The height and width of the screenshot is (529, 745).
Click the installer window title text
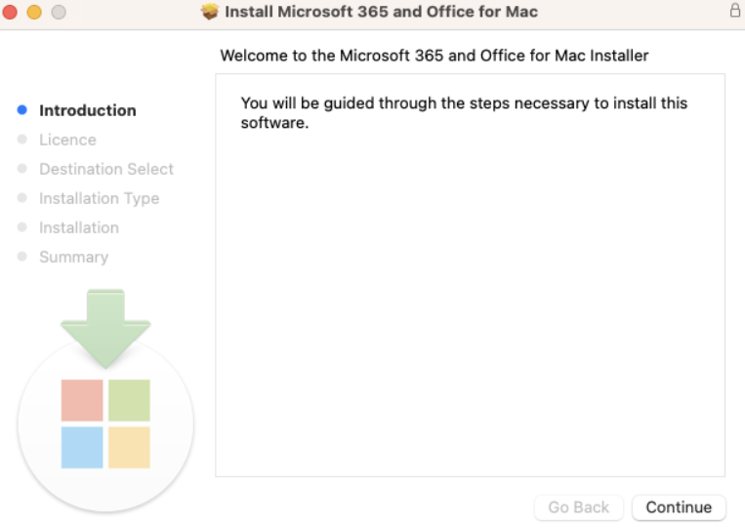pyautogui.click(x=381, y=12)
